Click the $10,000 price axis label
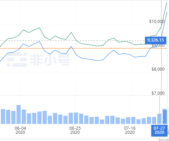 click(x=157, y=22)
